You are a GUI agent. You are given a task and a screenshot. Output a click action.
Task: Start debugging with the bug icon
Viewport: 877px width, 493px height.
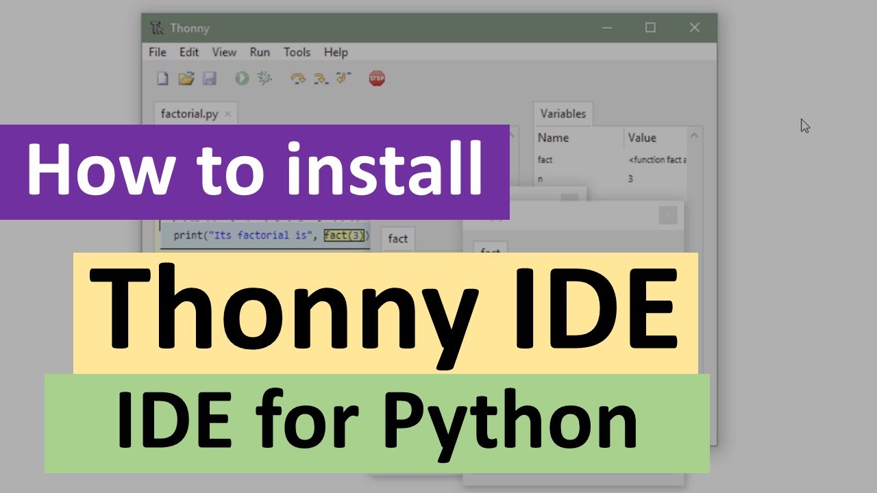tap(264, 79)
